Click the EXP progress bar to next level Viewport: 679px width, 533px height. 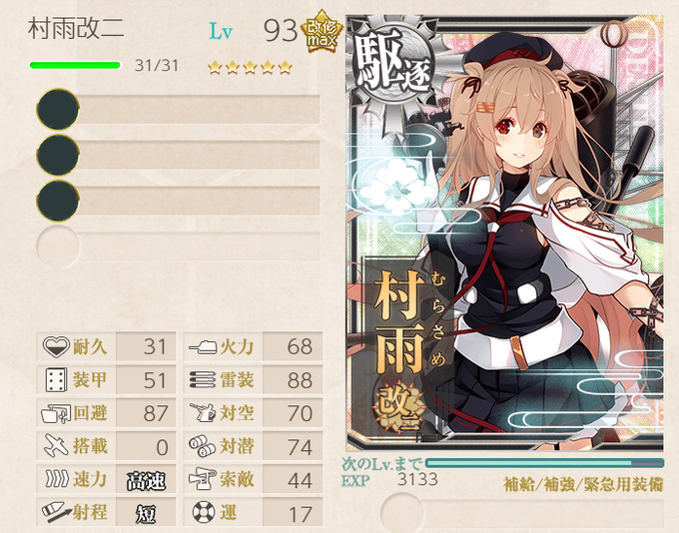point(545,463)
